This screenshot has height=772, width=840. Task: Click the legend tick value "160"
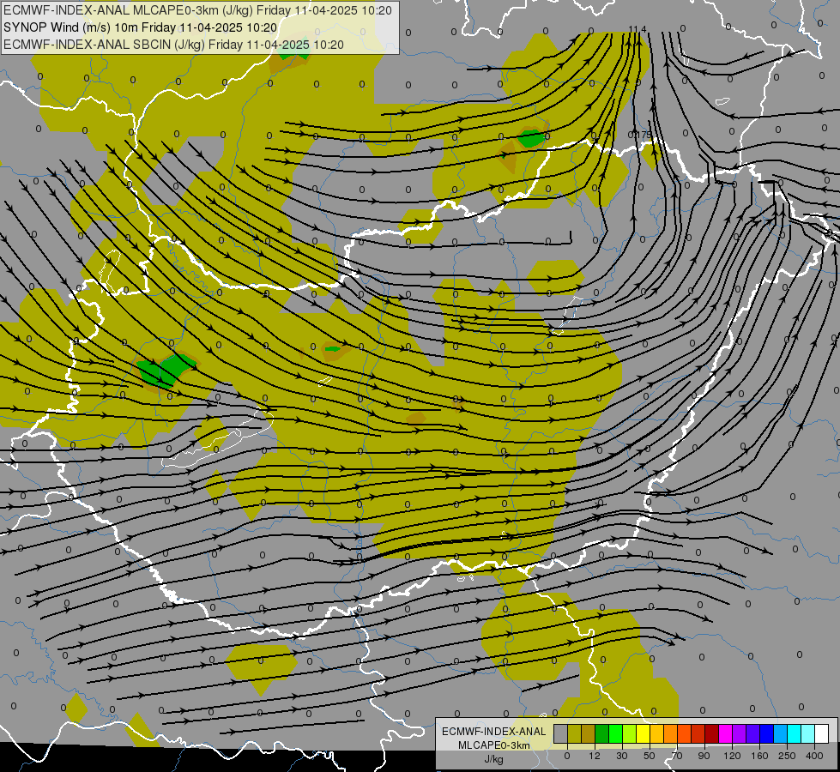coord(759,756)
